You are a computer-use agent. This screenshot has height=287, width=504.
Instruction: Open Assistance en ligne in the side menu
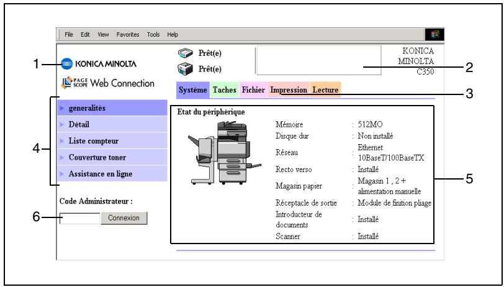[112, 174]
